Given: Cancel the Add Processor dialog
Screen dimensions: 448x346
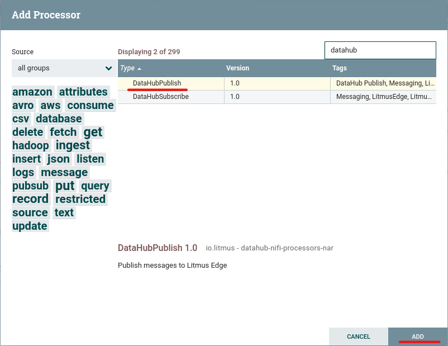Looking at the screenshot, I should point(359,336).
